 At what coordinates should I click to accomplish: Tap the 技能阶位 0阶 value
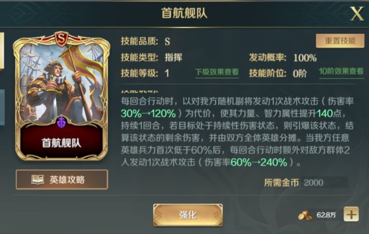[x=300, y=74]
